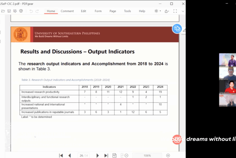Zoom in with the plus button
Screen dimensions: 236x158
click(x=168, y=156)
